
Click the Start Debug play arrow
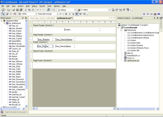click(59, 10)
